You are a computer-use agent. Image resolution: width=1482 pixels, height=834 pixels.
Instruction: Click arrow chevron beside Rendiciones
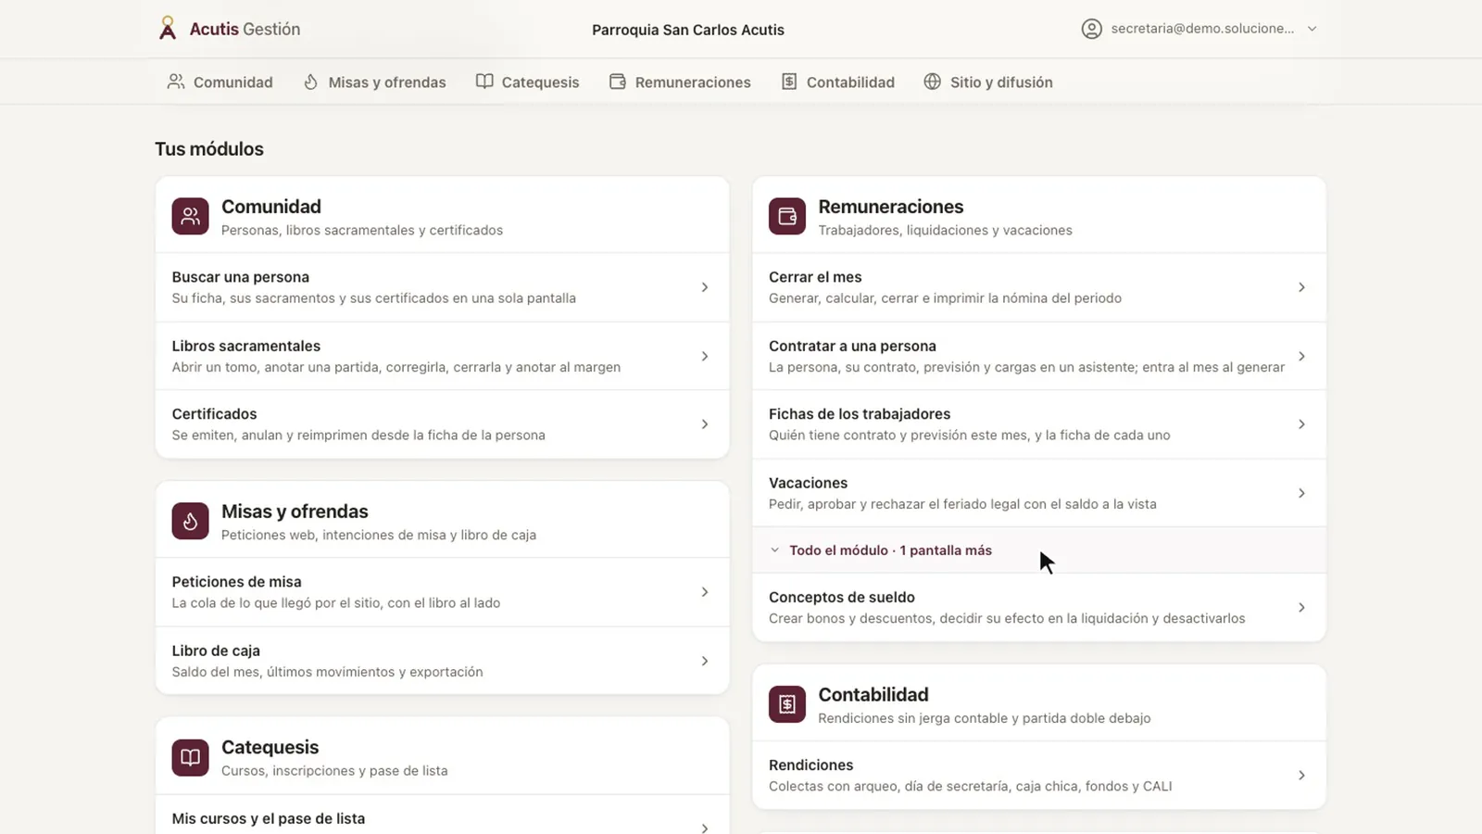pyautogui.click(x=1301, y=775)
